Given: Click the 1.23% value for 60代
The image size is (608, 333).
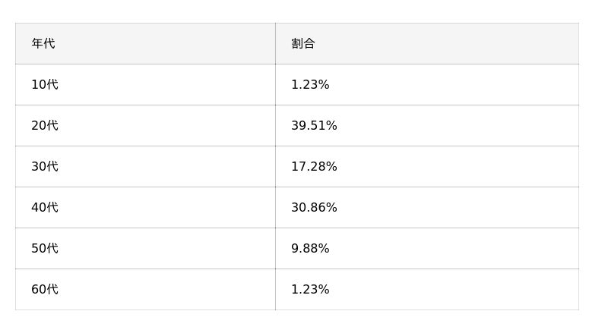Looking at the screenshot, I should coord(310,290).
